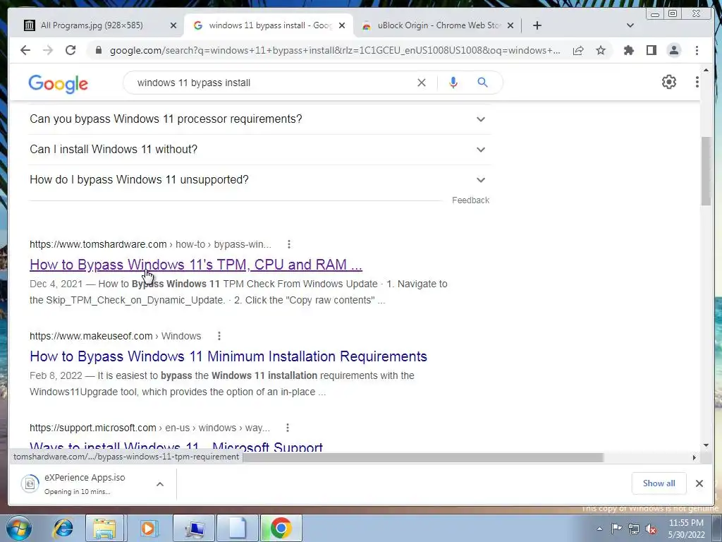Open Ways to install Windows 11 Microsoft link
The image size is (722, 542).
(x=176, y=446)
